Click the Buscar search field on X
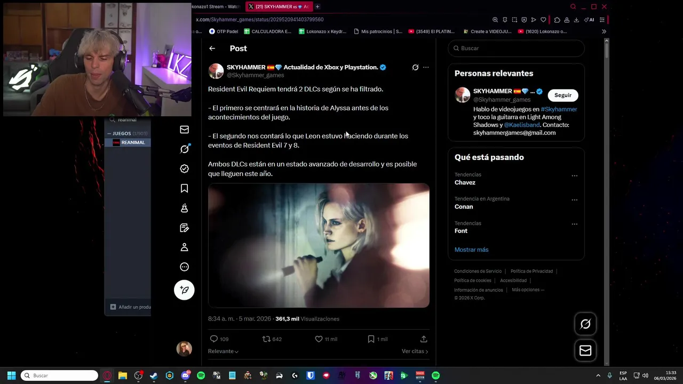 (516, 48)
